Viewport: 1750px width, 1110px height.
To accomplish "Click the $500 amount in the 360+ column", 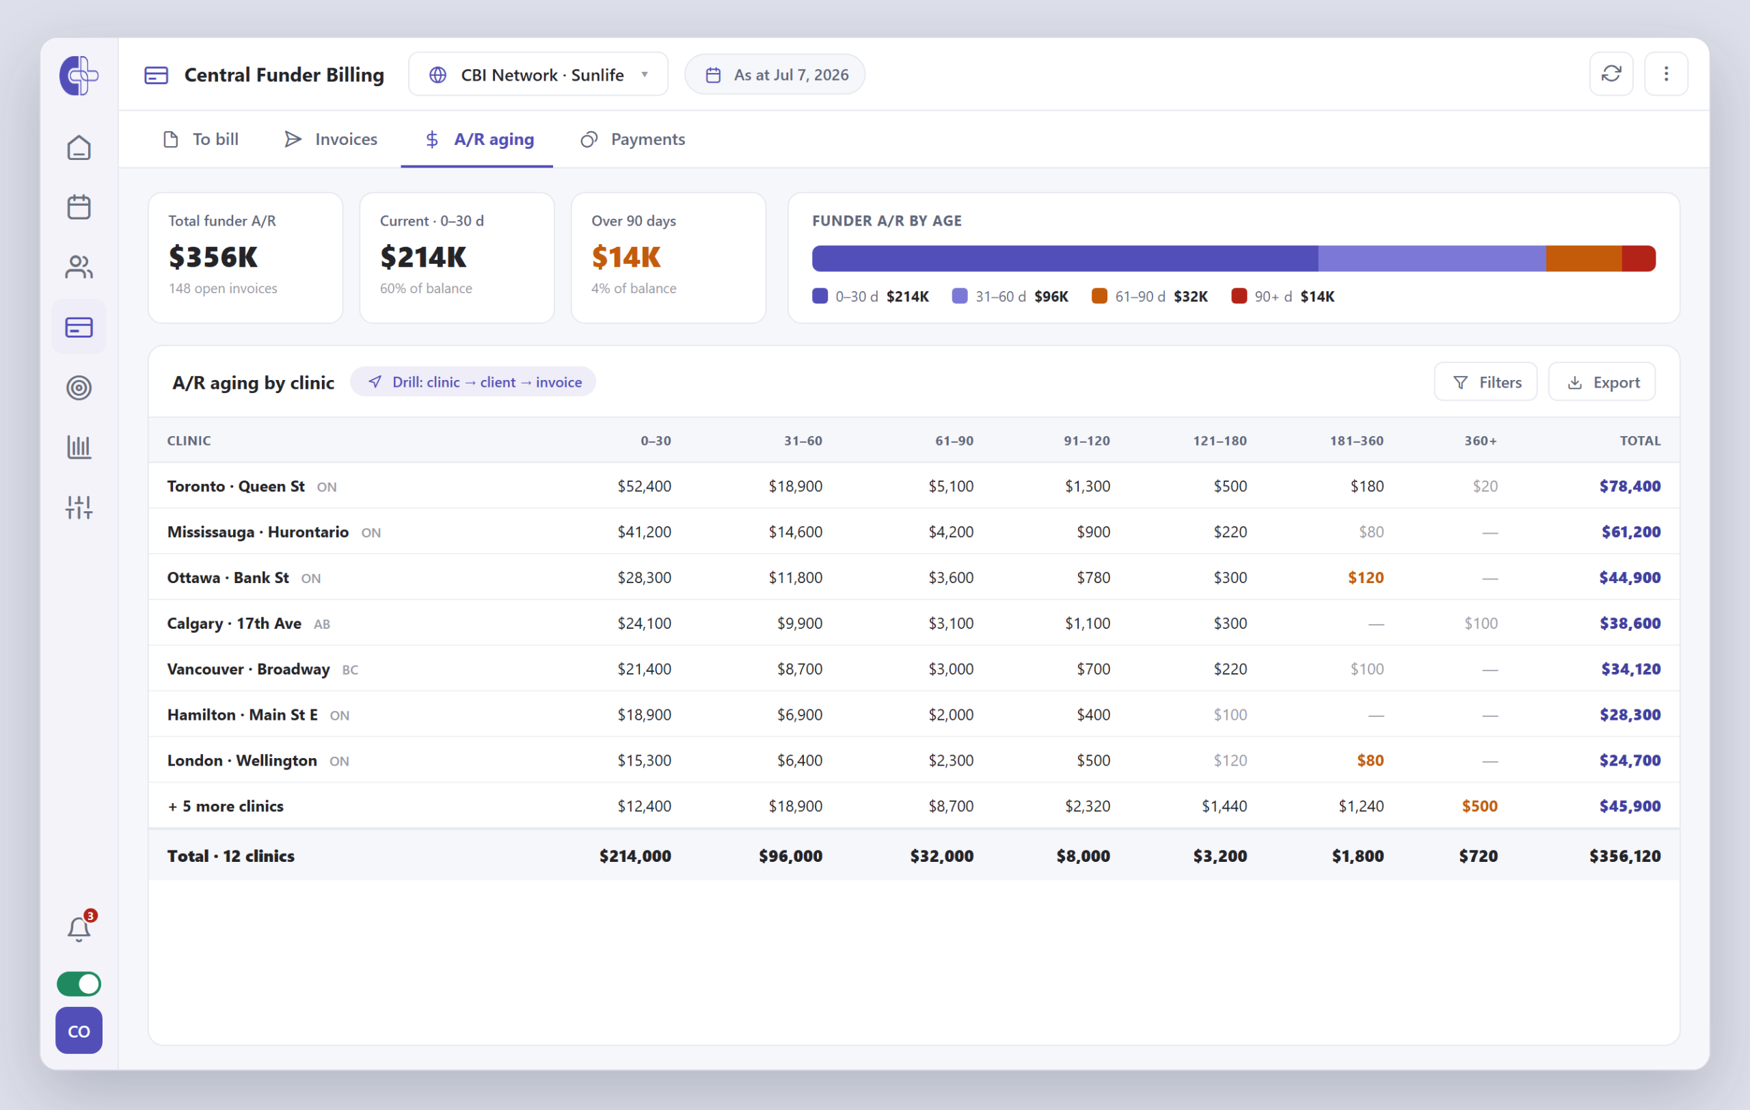I will (1480, 807).
